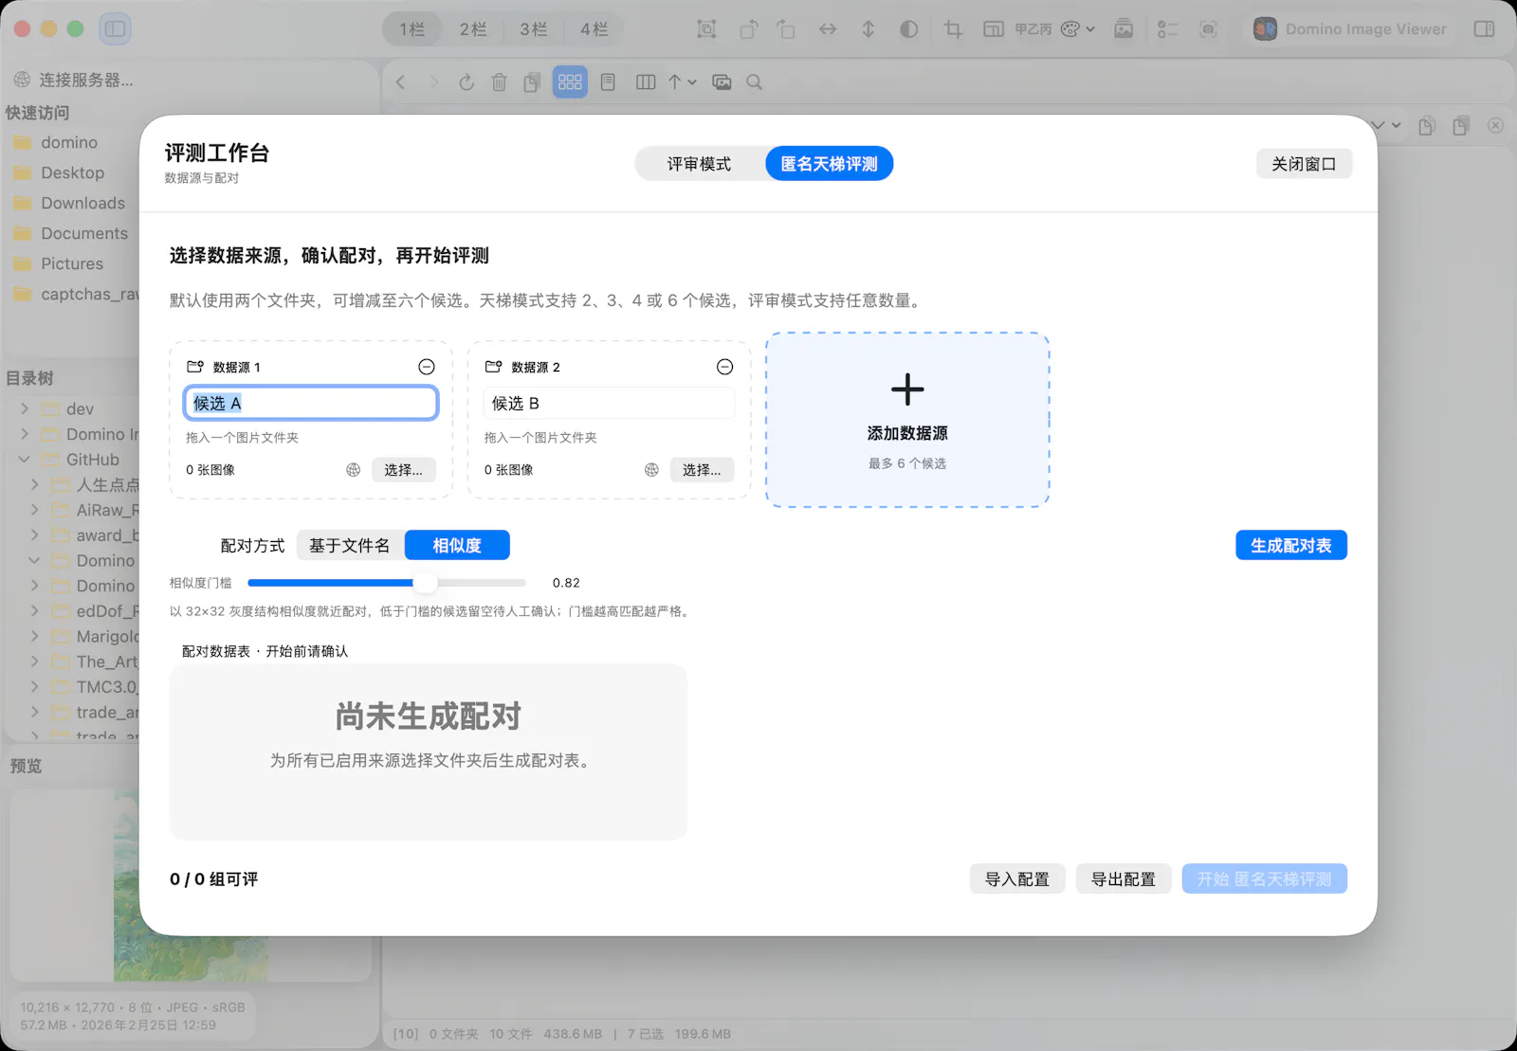Click 导出配置 button

pos(1124,879)
